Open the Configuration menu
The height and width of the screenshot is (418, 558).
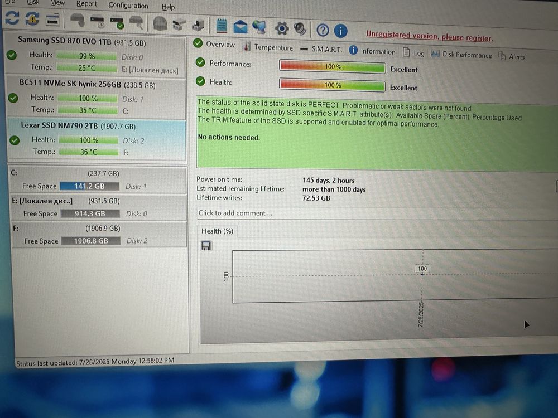coord(128,6)
